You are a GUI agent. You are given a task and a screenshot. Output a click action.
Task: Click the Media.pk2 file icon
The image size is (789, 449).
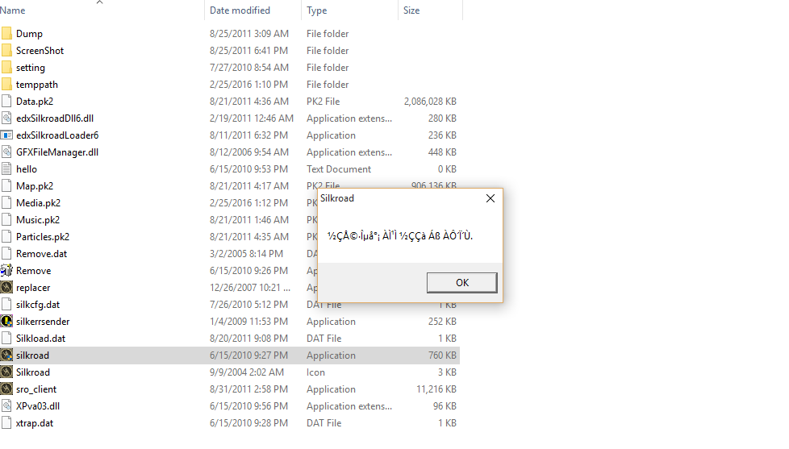(x=6, y=202)
